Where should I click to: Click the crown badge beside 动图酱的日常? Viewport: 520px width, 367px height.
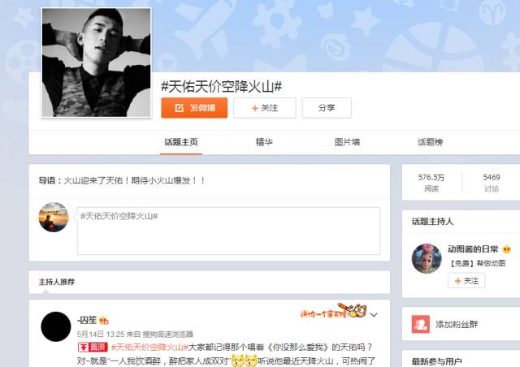pyautogui.click(x=506, y=249)
